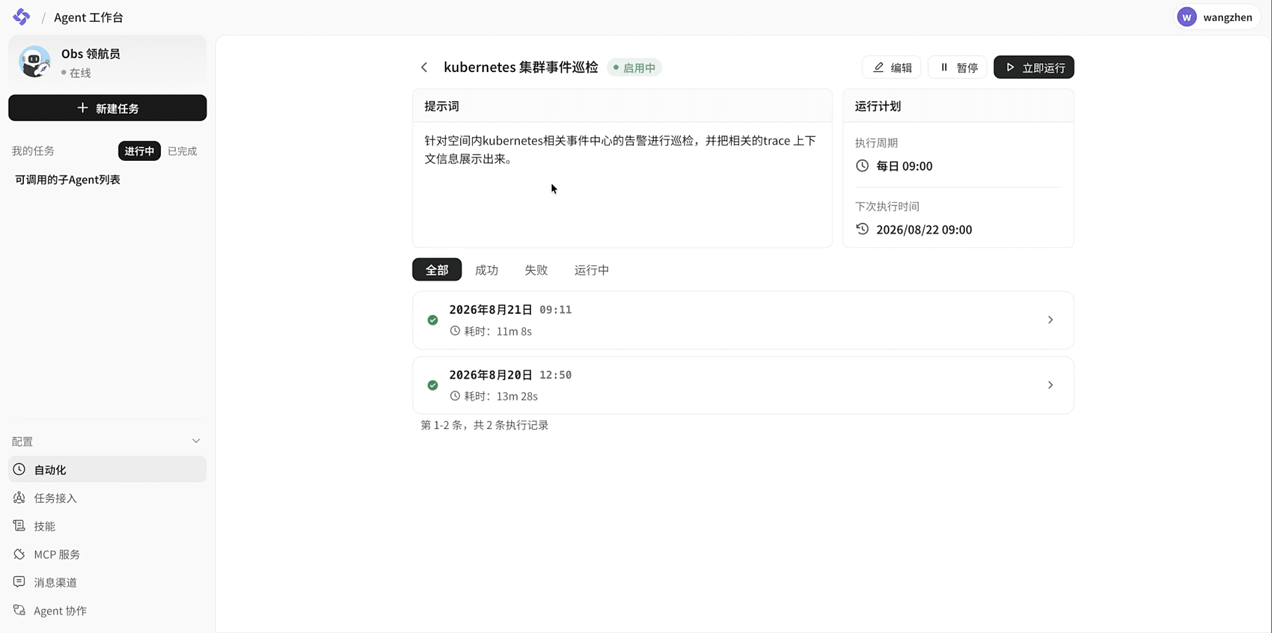Switch to 已完成 tasks

point(182,151)
